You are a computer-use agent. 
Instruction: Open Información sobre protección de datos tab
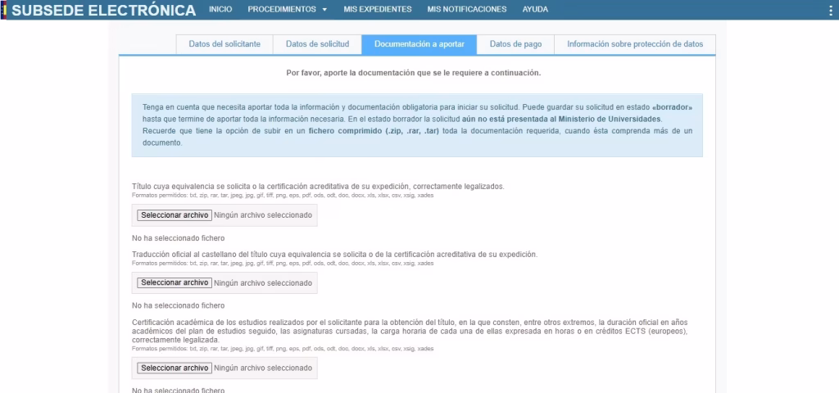pyautogui.click(x=635, y=44)
